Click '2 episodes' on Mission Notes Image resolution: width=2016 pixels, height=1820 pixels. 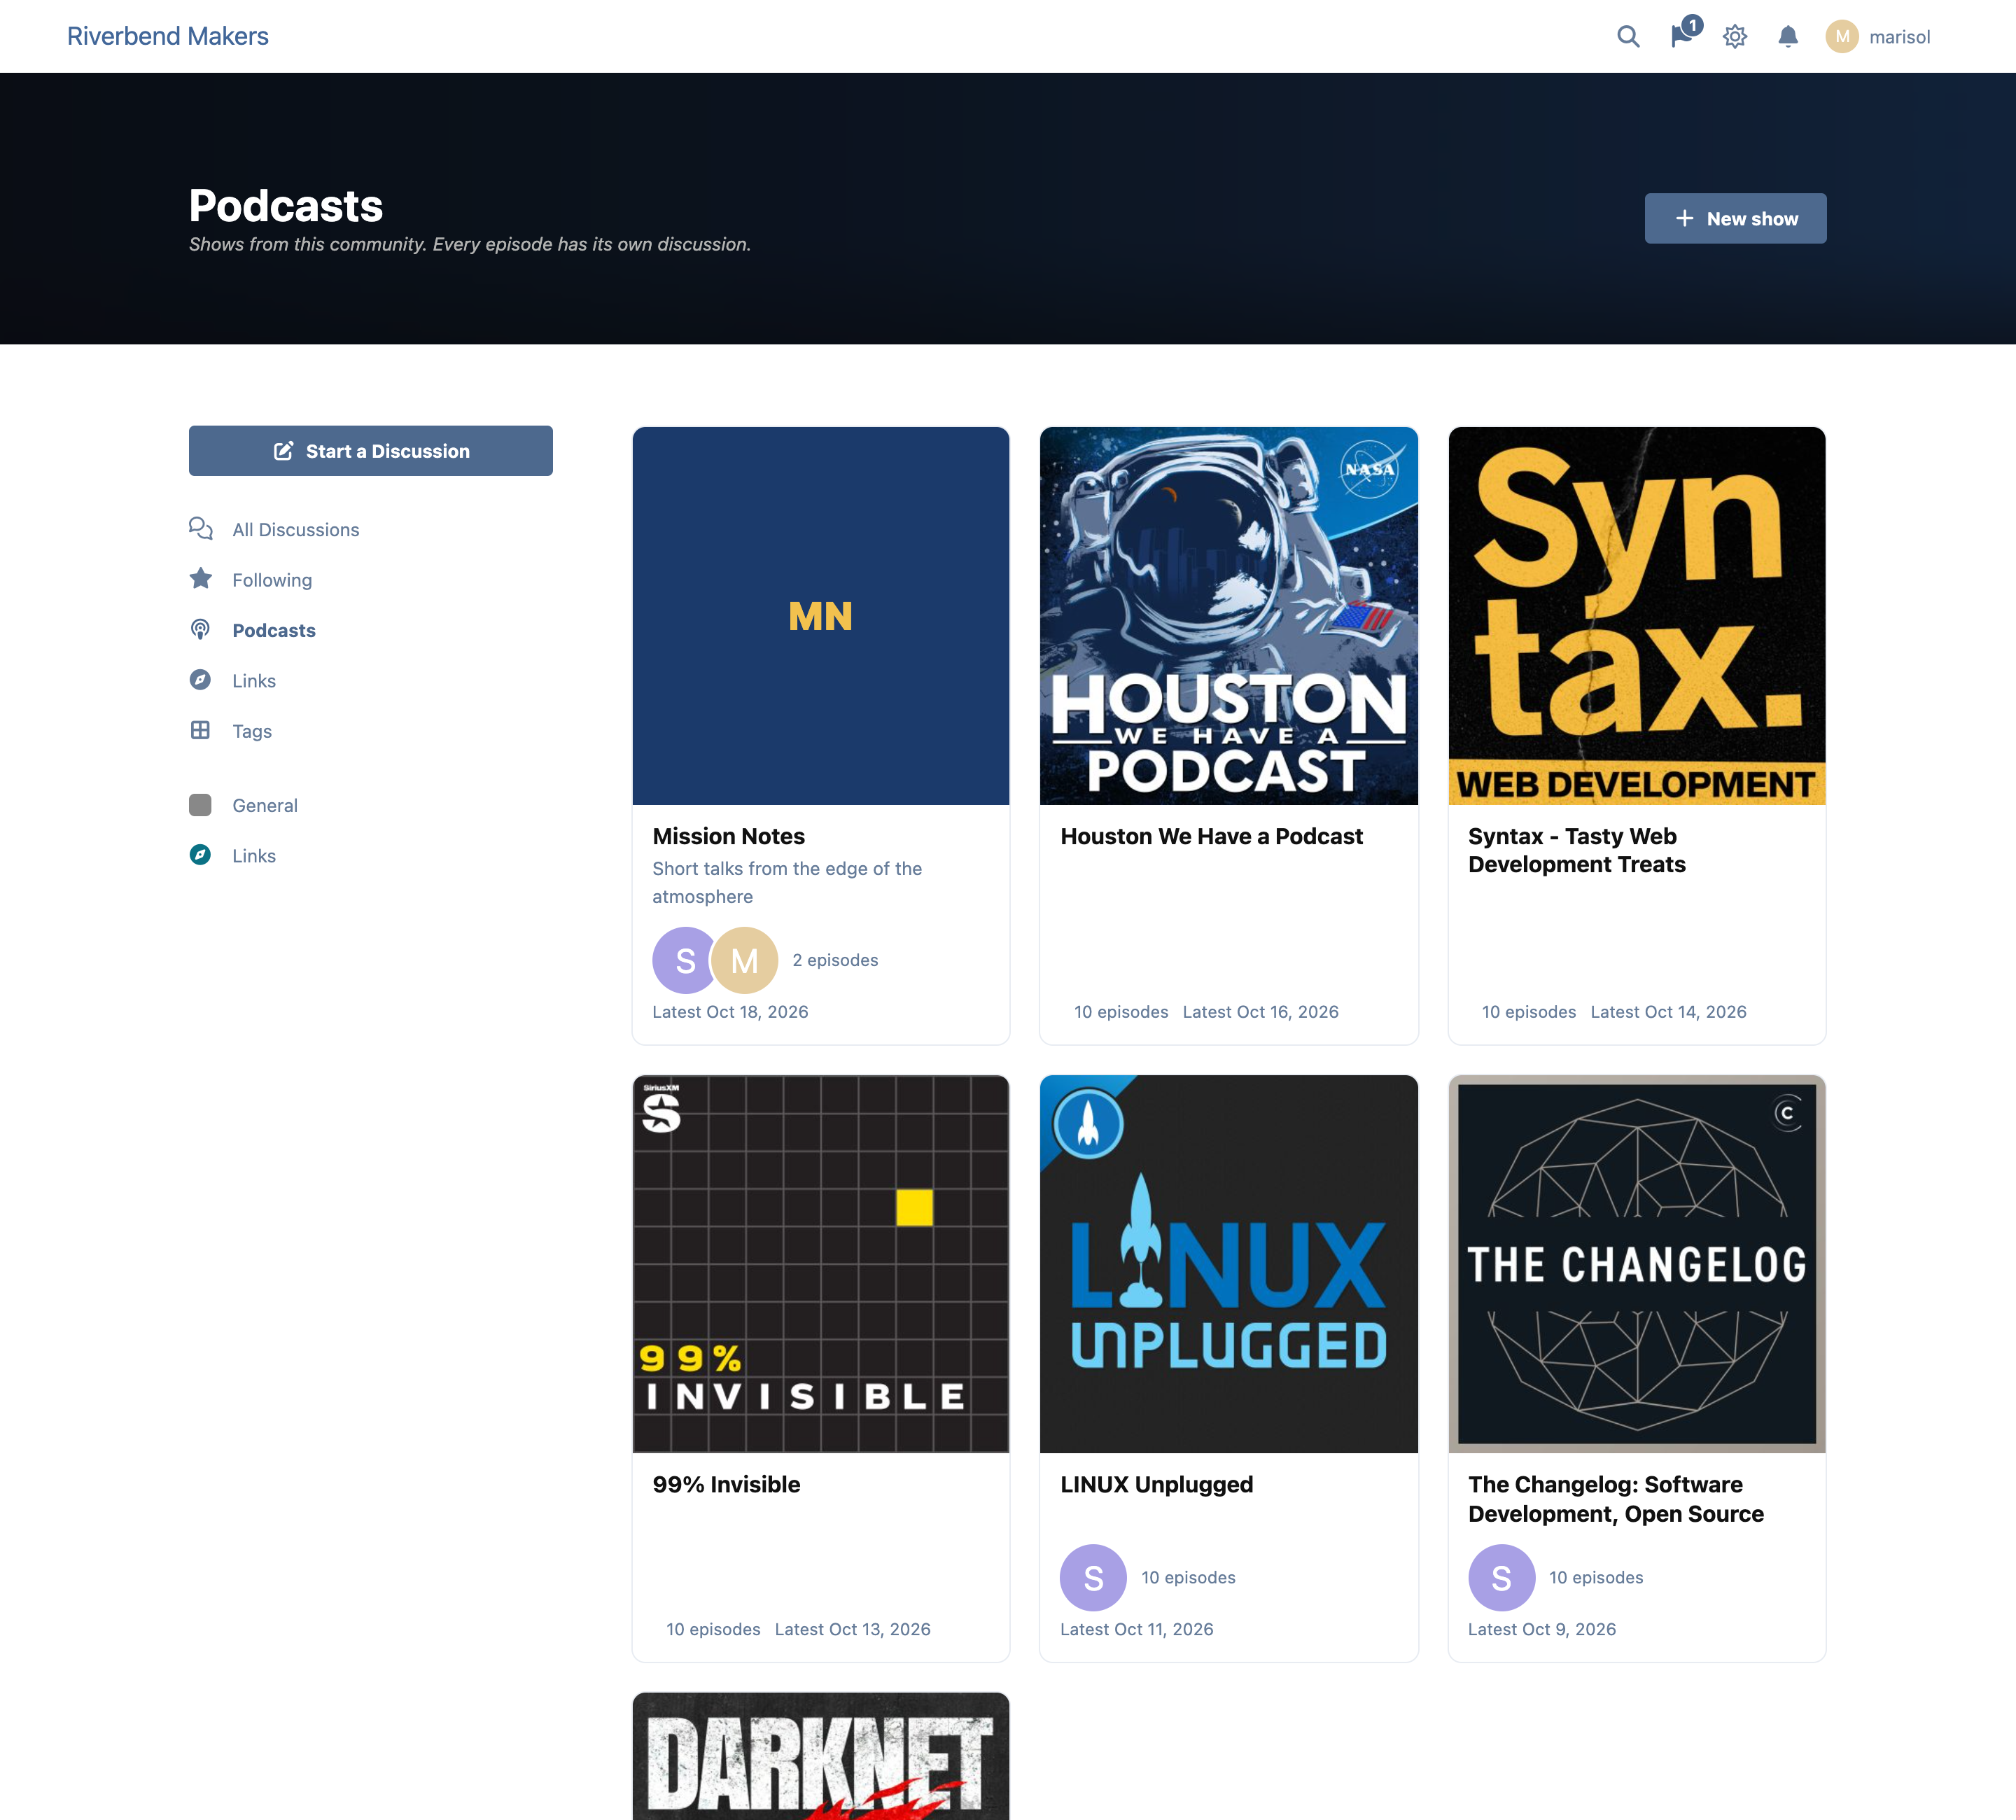pos(835,960)
